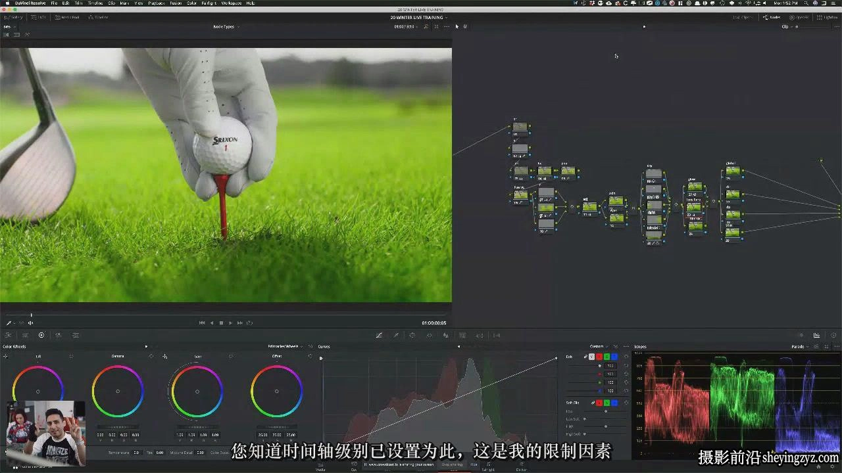The width and height of the screenshot is (842, 473).
Task: Toggle the Edit green channel
Action: [607, 357]
